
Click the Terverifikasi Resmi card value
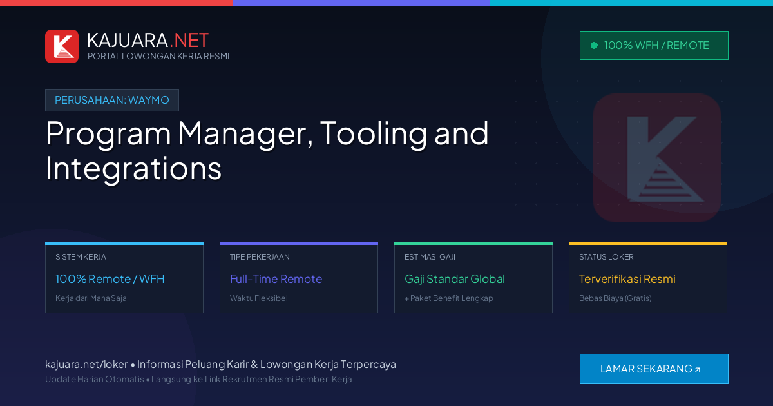(627, 279)
